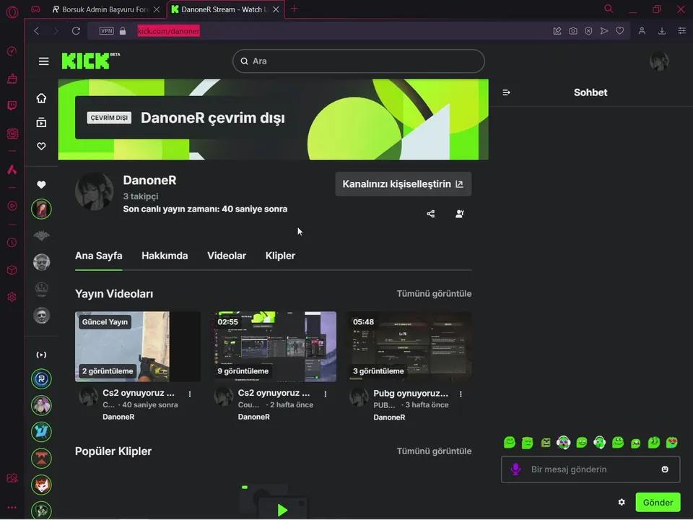Screen dimensions: 693x520
Task: Toggle the VPN badge in address bar
Action: [x=107, y=31]
